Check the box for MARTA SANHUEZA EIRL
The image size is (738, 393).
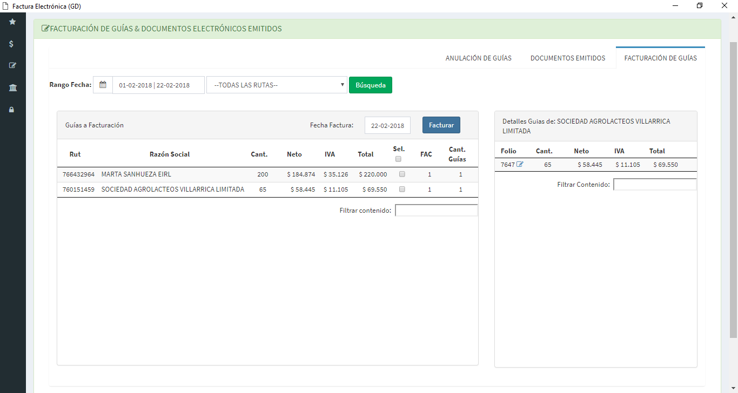point(401,174)
